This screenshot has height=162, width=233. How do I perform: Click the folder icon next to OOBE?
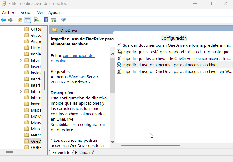[x=27, y=147]
